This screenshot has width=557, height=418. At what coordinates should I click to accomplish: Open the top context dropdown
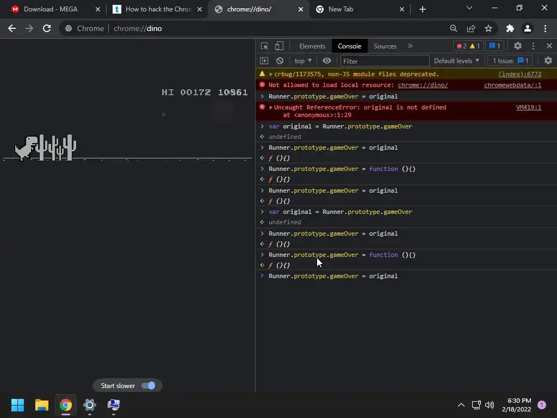tap(302, 61)
